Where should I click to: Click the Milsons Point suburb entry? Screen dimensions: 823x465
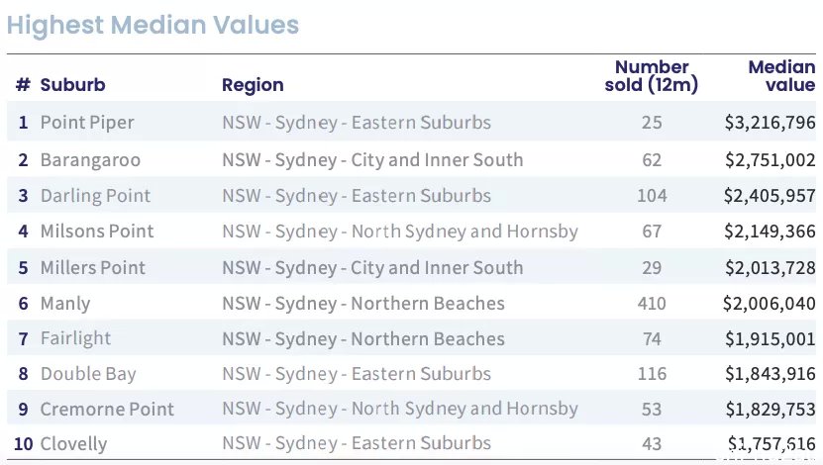pos(97,232)
